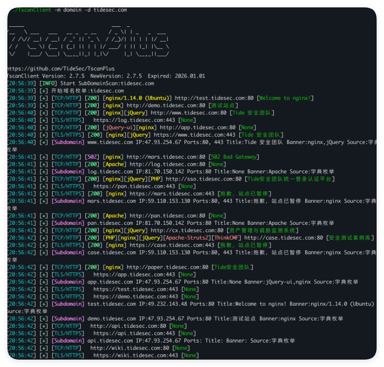Click "nginx/1.14.0 (Ubuntu)" banner on the test.tidesec.com:80 line

coord(137,98)
